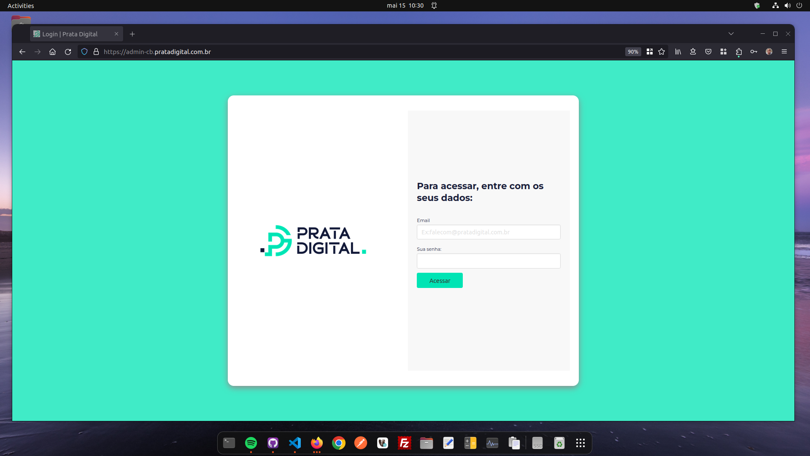
Task: Bookmark this page with star icon
Action: pyautogui.click(x=661, y=52)
